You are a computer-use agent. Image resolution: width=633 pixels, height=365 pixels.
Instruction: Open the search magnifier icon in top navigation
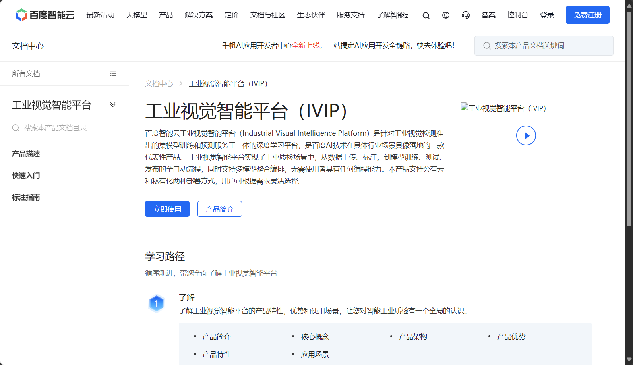click(426, 15)
